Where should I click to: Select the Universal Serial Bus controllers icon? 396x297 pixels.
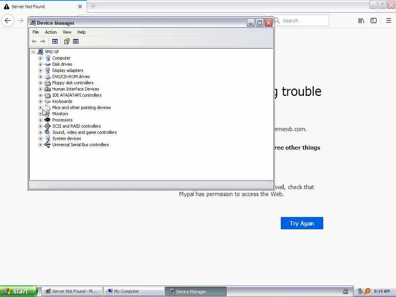click(48, 145)
